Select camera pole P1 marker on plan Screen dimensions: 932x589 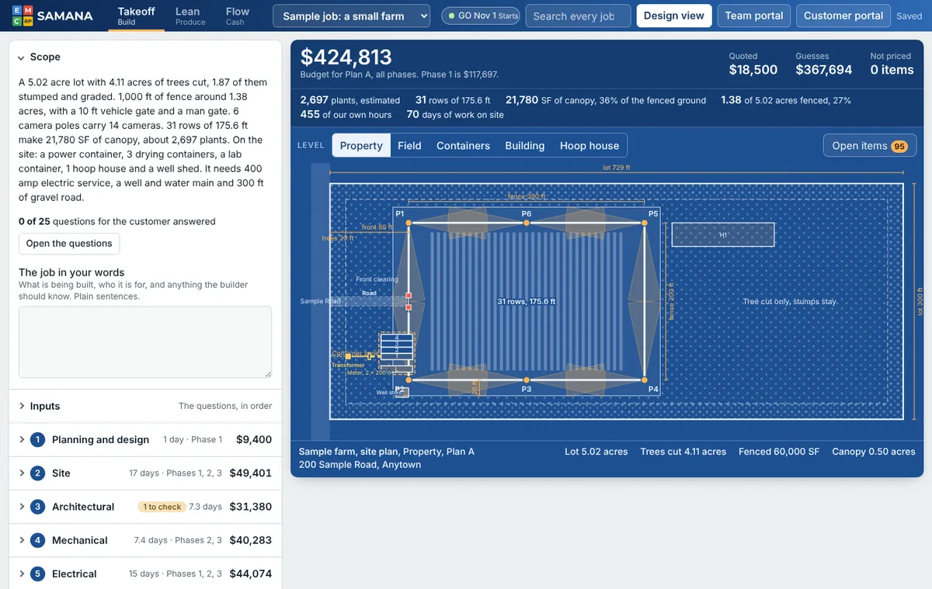tap(409, 223)
